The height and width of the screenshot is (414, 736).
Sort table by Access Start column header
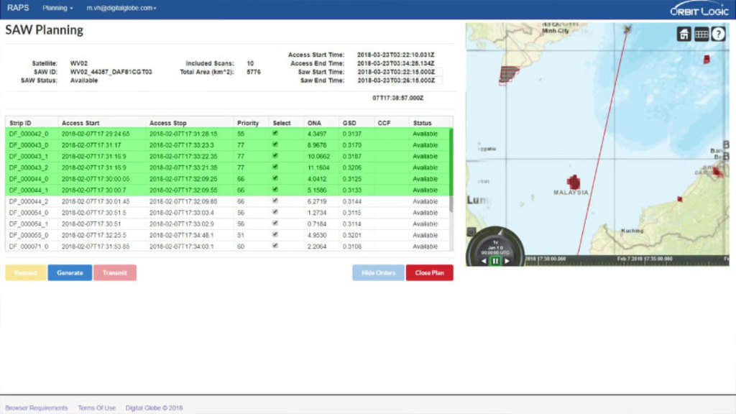click(x=80, y=123)
